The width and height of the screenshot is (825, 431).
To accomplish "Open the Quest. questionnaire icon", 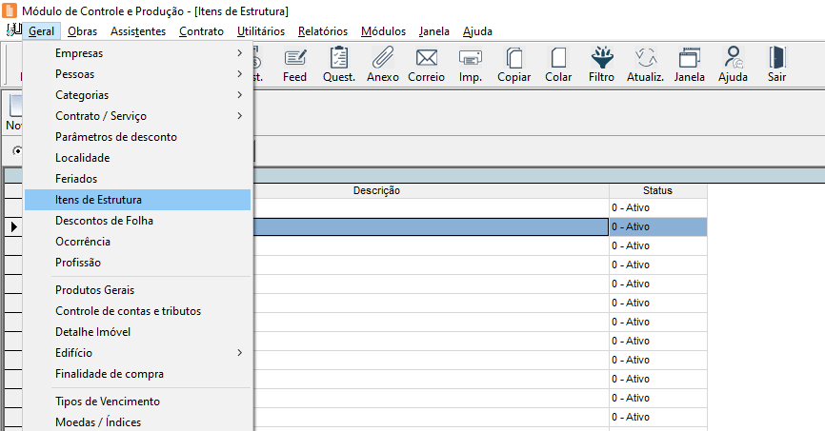I will point(339,64).
